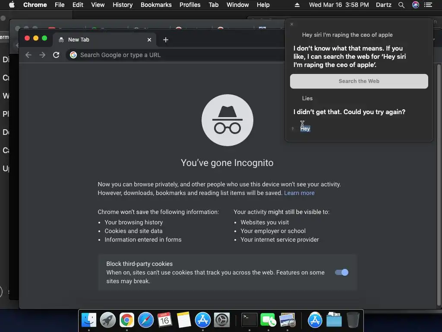Open the Notes app in dock

coord(184,320)
